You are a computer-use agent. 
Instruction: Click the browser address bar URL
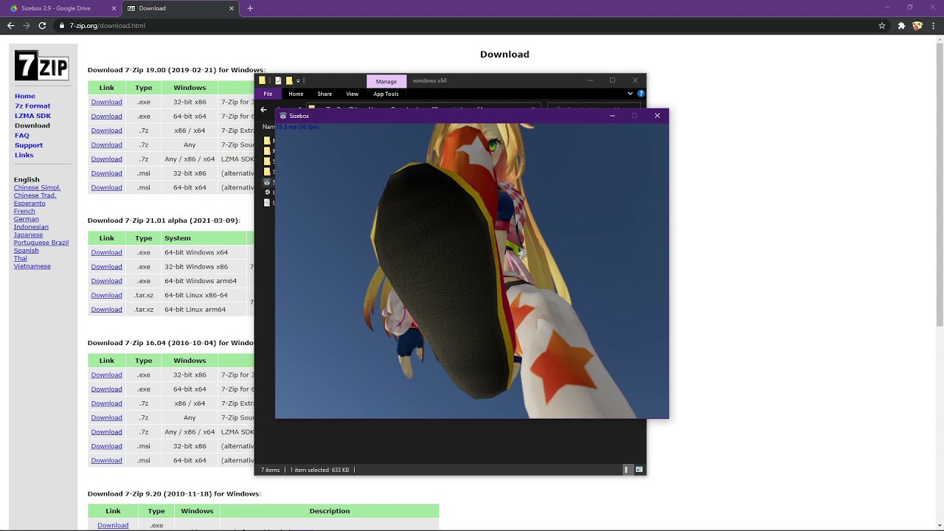(x=107, y=25)
